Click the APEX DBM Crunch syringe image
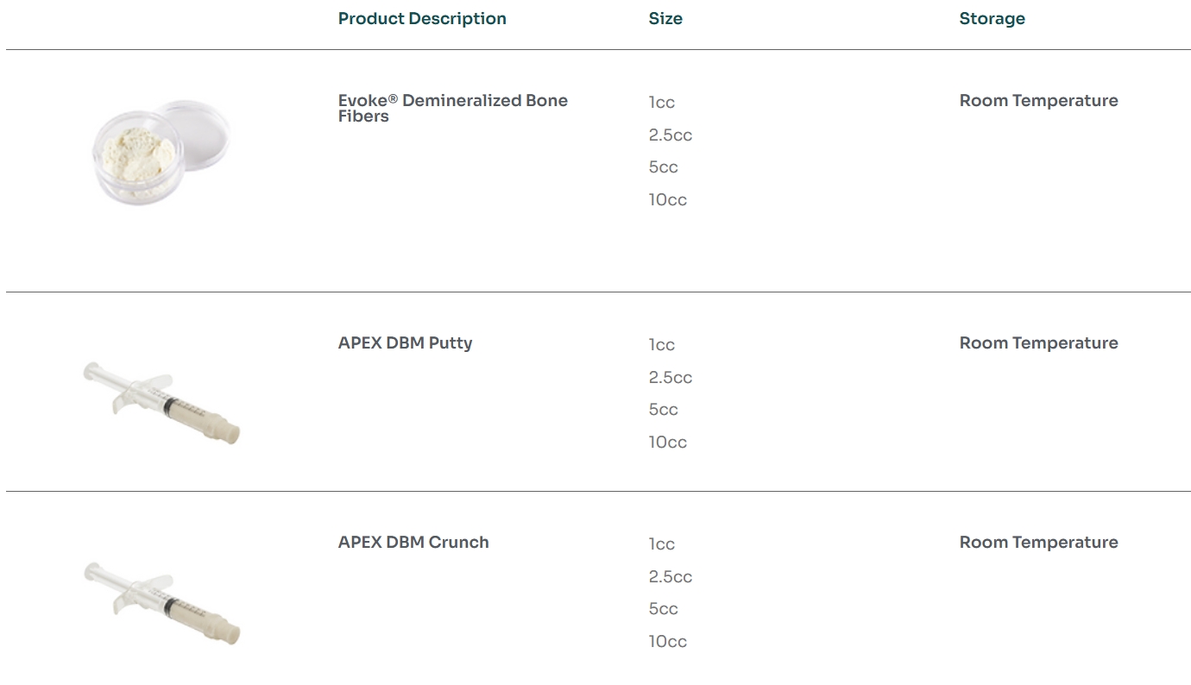The height and width of the screenshot is (685, 1191). pos(161,601)
